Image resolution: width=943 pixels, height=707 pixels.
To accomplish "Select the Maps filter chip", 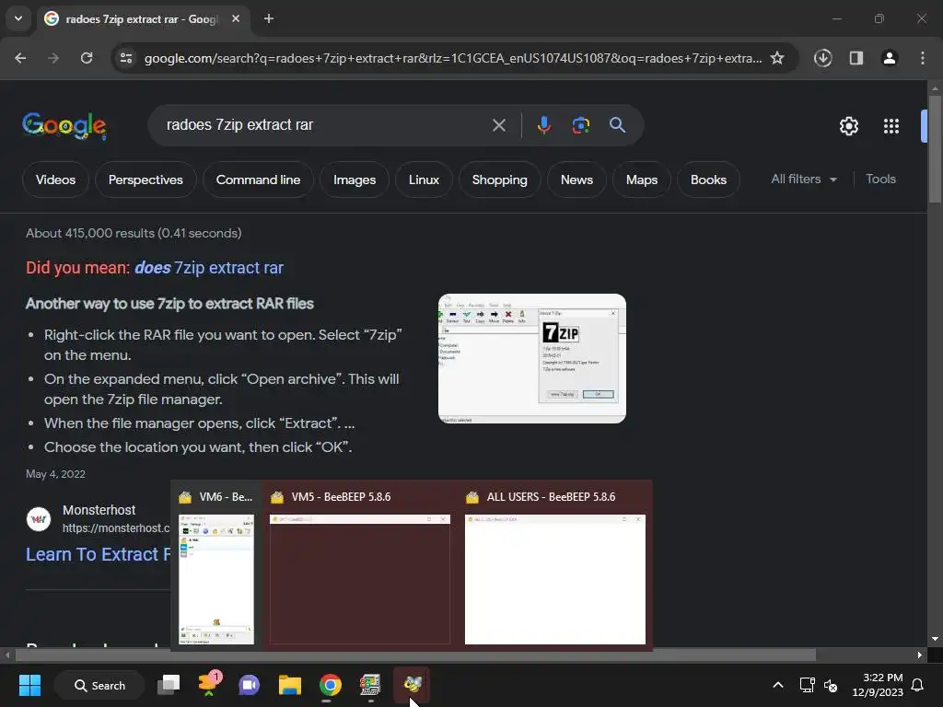I will click(642, 180).
